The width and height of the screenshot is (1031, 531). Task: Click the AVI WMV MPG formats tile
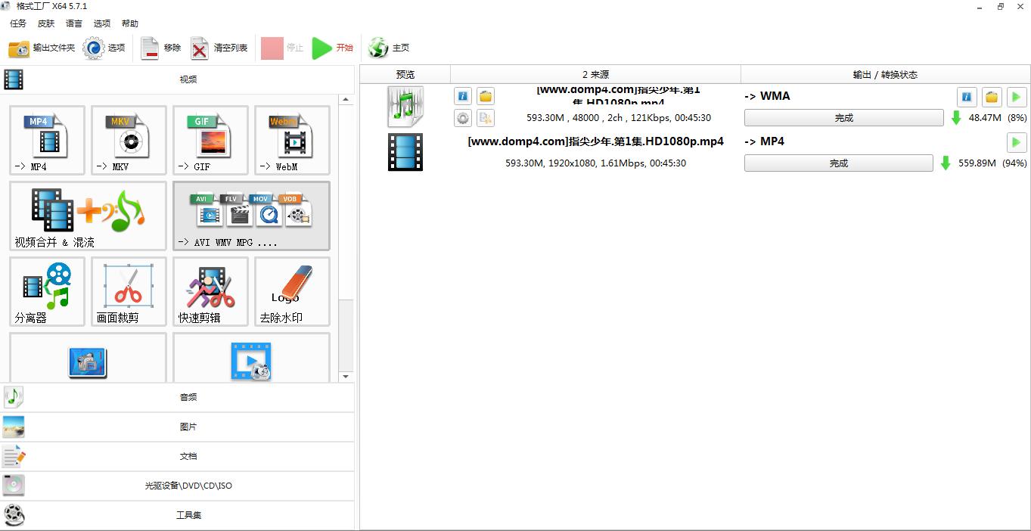tap(251, 216)
